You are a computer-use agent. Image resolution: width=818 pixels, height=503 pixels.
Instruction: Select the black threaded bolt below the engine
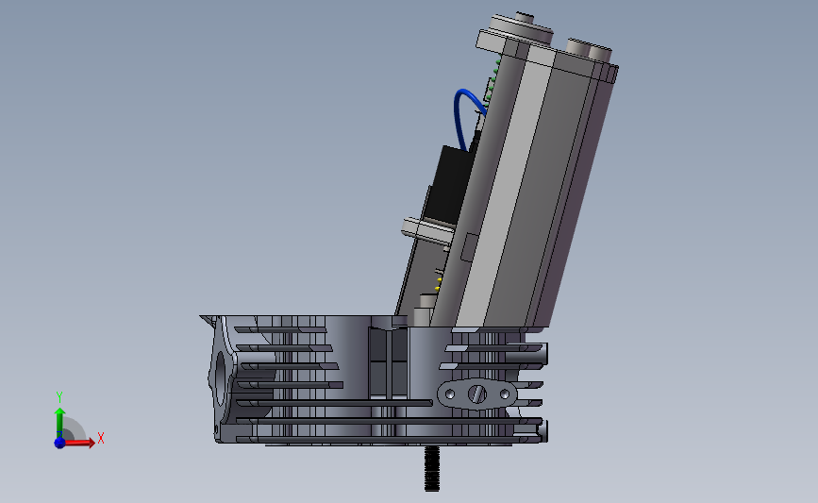tap(431, 468)
